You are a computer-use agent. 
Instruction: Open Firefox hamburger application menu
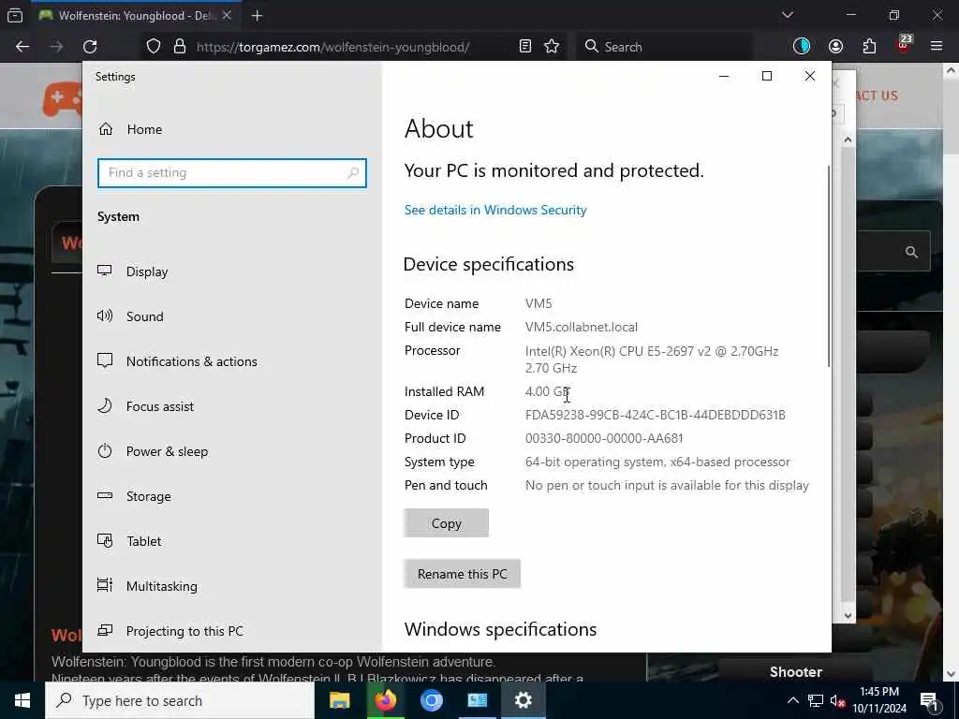point(937,46)
